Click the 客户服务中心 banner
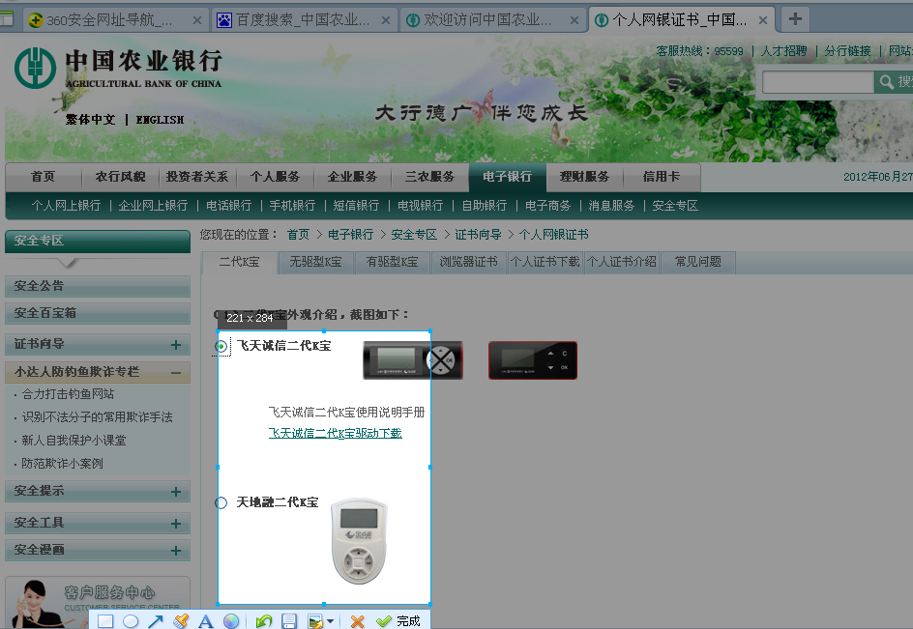The image size is (913, 629). click(98, 603)
